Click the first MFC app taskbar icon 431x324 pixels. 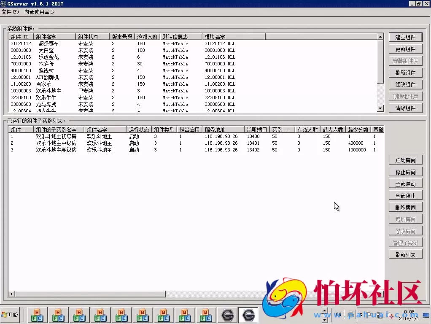click(x=37, y=315)
